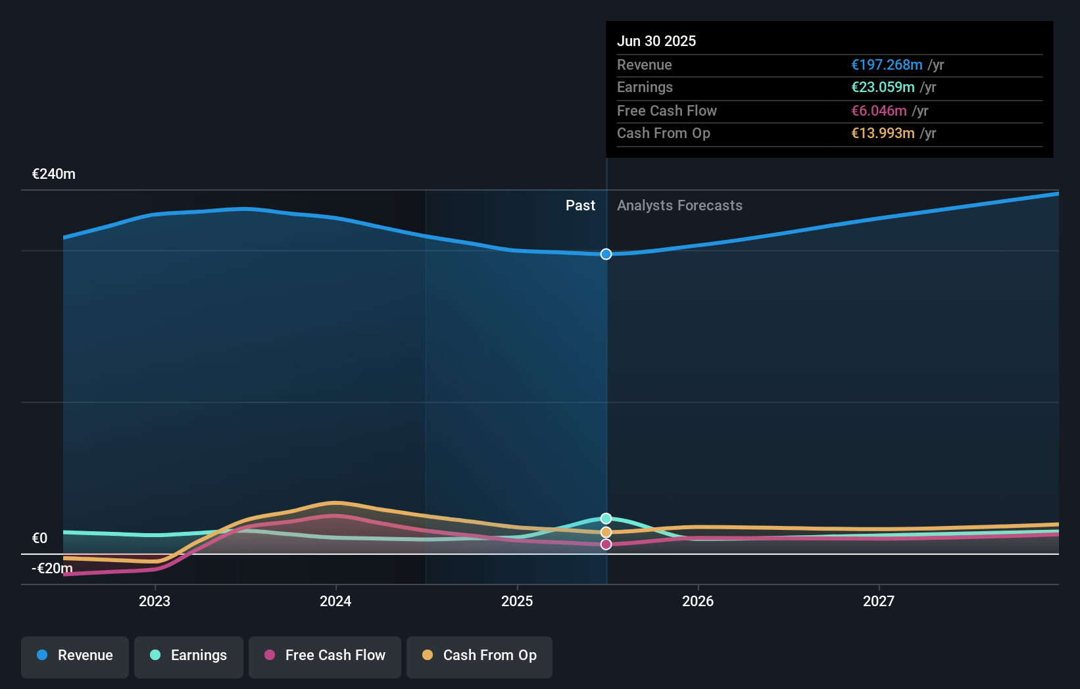Click the Past section label
This screenshot has height=689, width=1080.
(580, 206)
